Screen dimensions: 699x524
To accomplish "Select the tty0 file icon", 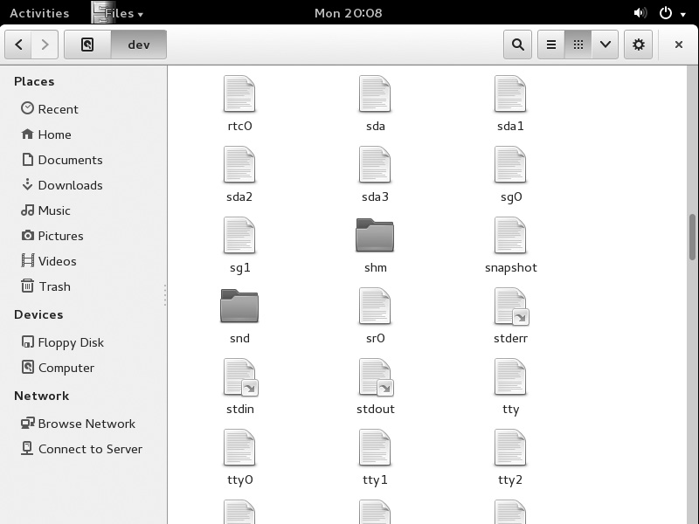I will [x=239, y=449].
